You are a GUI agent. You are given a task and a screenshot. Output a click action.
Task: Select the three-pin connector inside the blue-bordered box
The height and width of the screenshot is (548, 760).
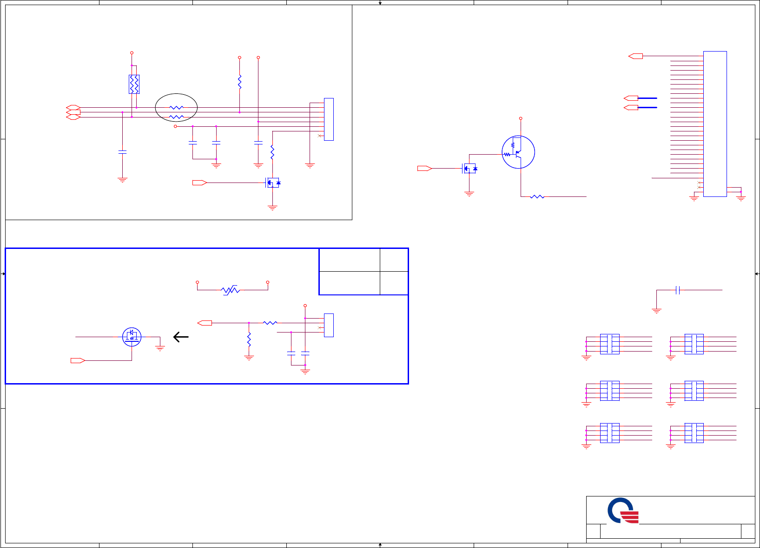click(x=329, y=326)
